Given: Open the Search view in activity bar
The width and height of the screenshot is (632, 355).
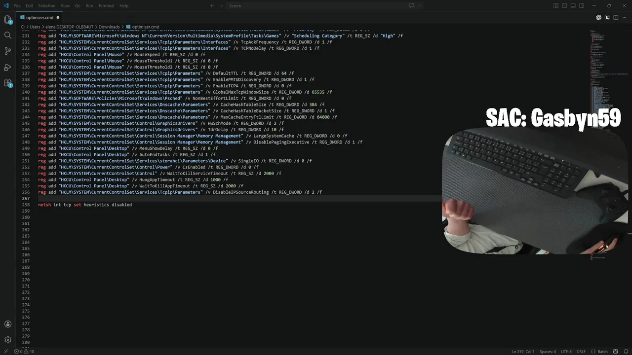Looking at the screenshot, I should click(x=8, y=35).
